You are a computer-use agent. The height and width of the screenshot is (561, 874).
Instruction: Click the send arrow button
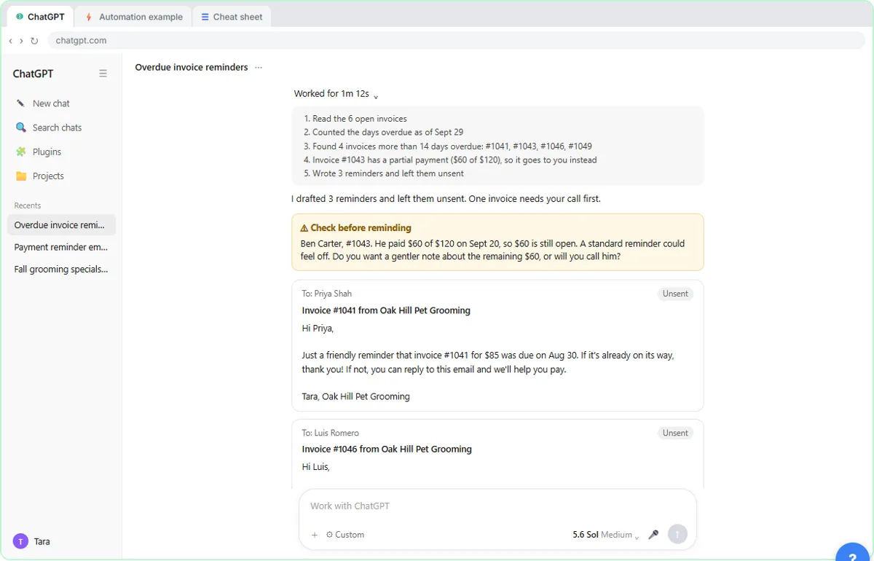coord(677,534)
